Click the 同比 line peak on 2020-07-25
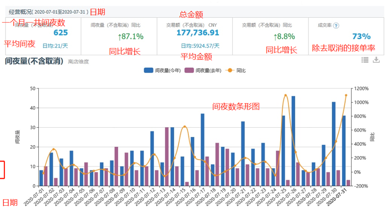388x217 pixels. [286, 95]
